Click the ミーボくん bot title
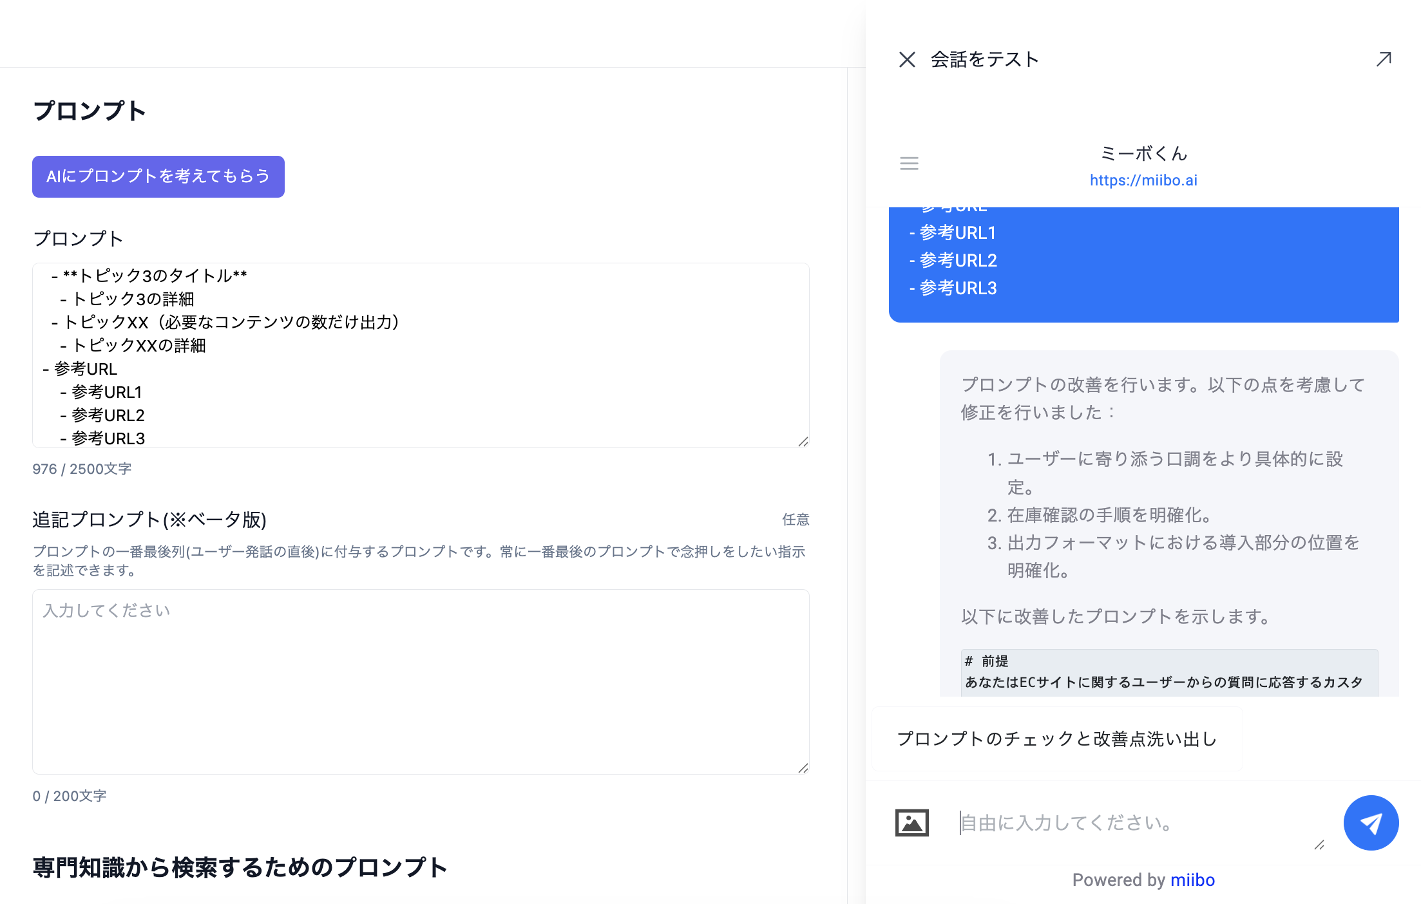 [x=1143, y=154]
